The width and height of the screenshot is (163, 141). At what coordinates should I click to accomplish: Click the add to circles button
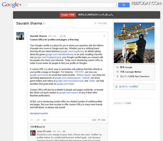coord(100,23)
